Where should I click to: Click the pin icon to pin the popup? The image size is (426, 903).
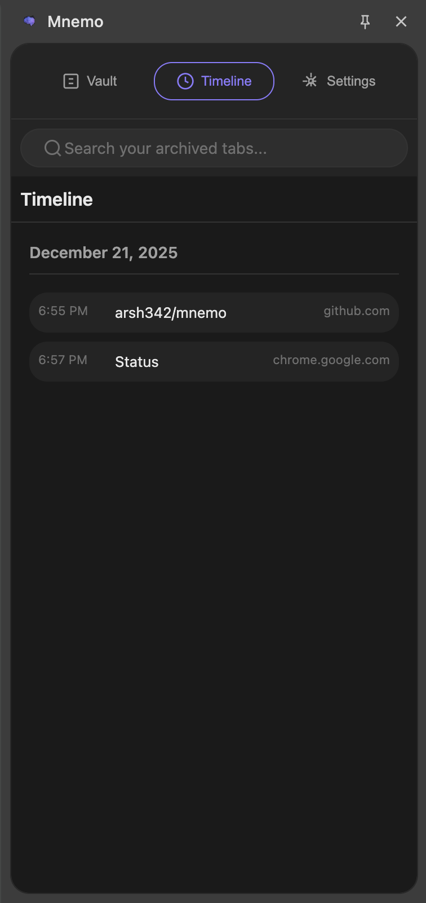point(365,21)
